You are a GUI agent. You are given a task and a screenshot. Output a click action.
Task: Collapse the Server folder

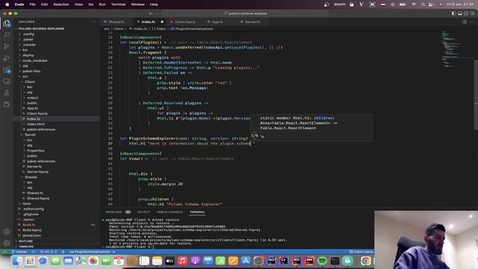[x=57, y=134]
